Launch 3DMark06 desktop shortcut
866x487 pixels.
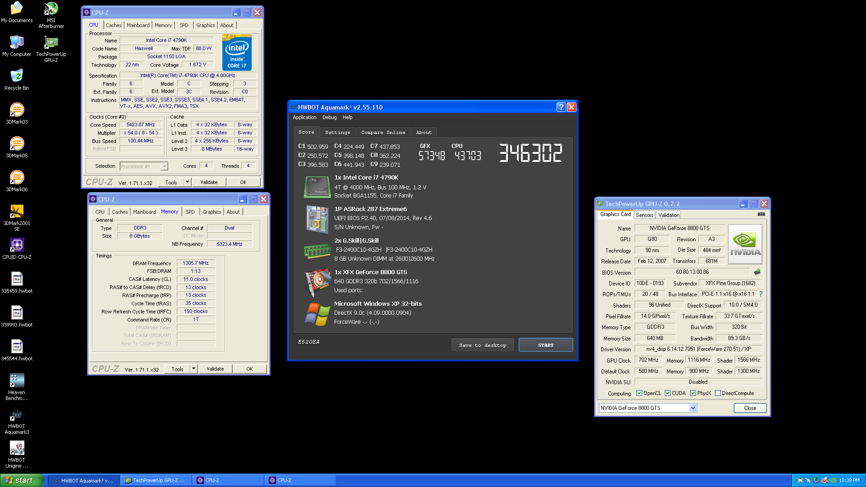[x=17, y=181]
